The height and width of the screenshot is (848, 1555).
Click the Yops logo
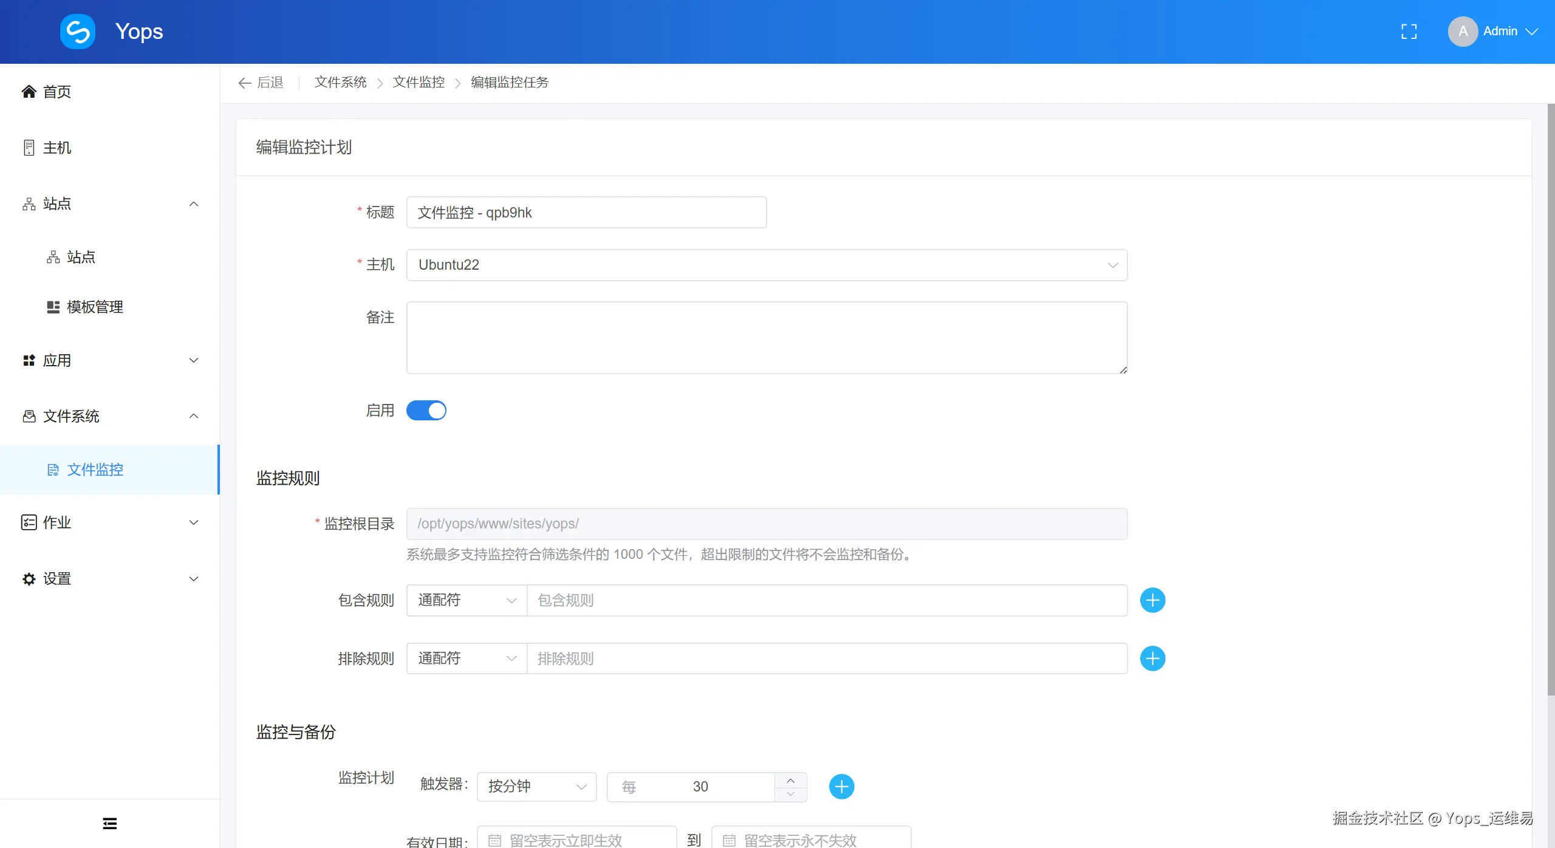77,31
